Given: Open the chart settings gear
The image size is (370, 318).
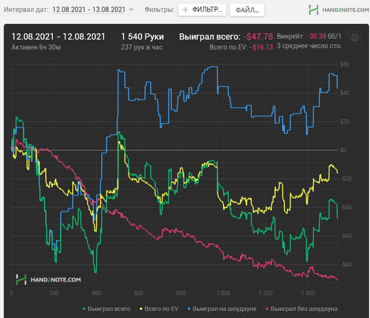Looking at the screenshot, I should [355, 38].
